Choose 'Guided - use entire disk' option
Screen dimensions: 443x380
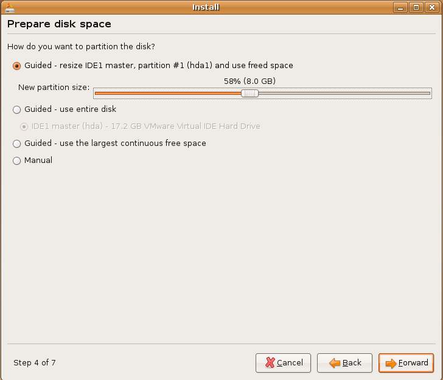[x=17, y=109]
